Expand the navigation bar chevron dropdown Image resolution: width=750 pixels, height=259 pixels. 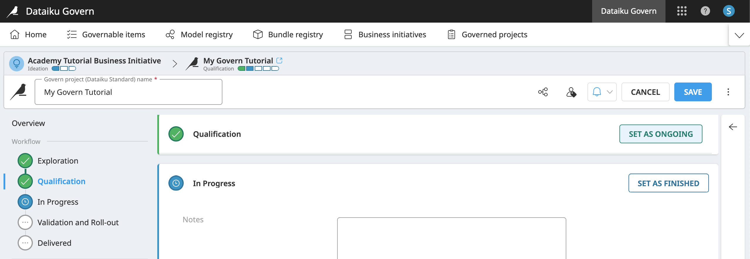pos(739,35)
